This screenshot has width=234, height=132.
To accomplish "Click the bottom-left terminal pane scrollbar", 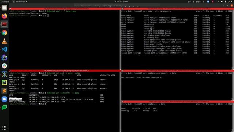I will (x=120, y=102).
